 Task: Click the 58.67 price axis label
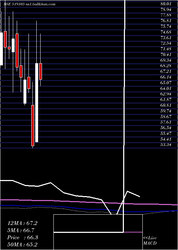click(x=166, y=117)
